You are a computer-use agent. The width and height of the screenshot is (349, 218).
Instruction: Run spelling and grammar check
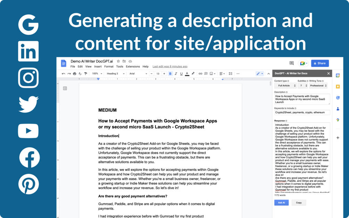point(80,74)
